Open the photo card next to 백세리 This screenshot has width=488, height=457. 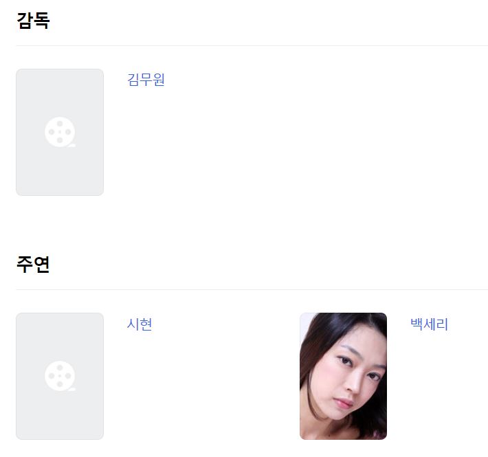[x=343, y=376]
